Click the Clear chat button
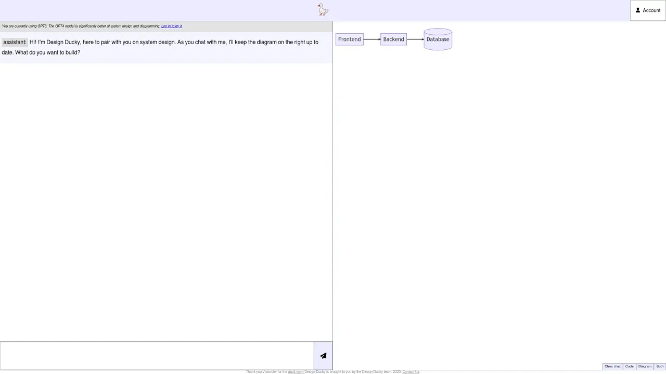Viewport: 666px width, 374px height. pyautogui.click(x=612, y=366)
